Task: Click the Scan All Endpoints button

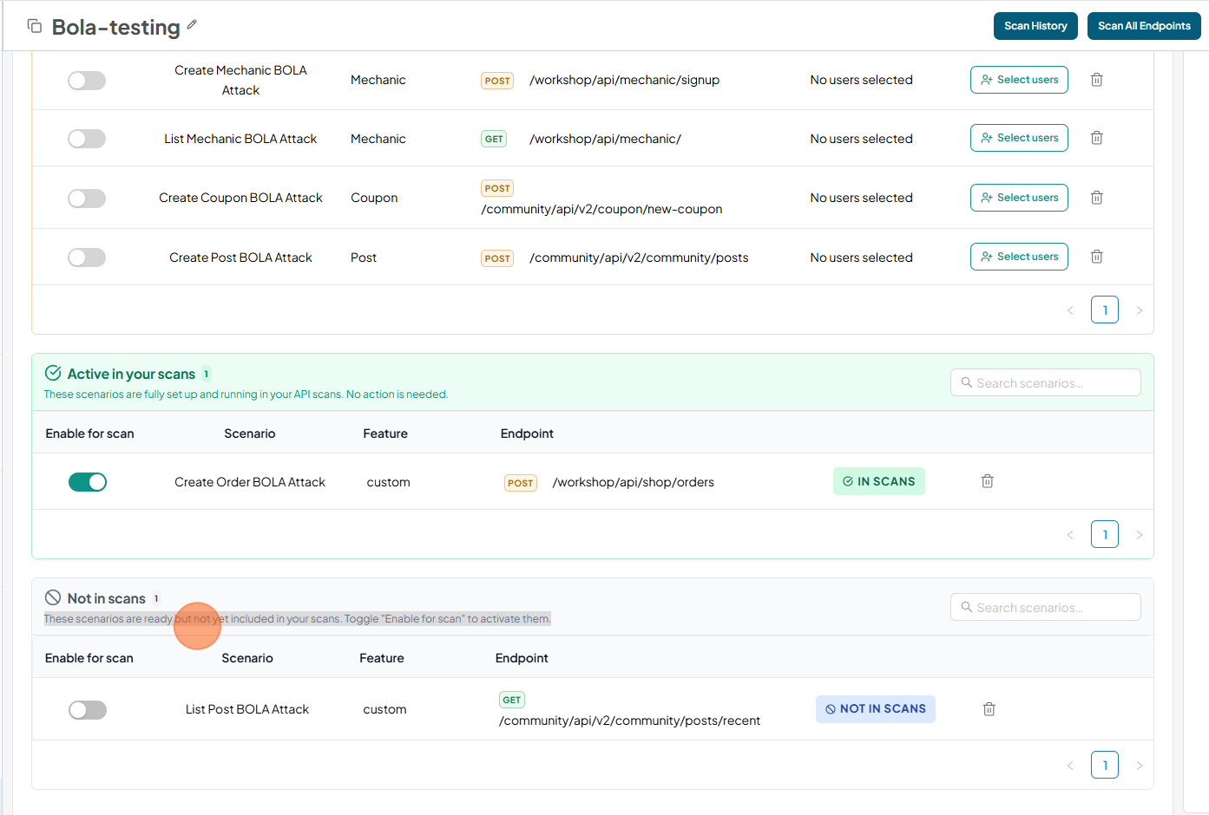Action: (1143, 26)
